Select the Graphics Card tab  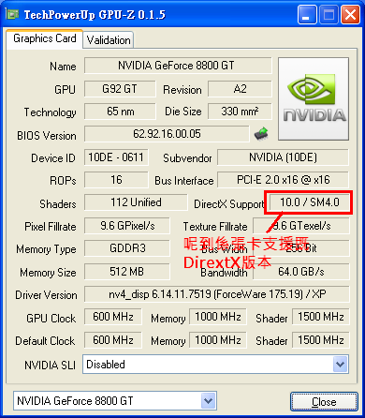(x=45, y=38)
